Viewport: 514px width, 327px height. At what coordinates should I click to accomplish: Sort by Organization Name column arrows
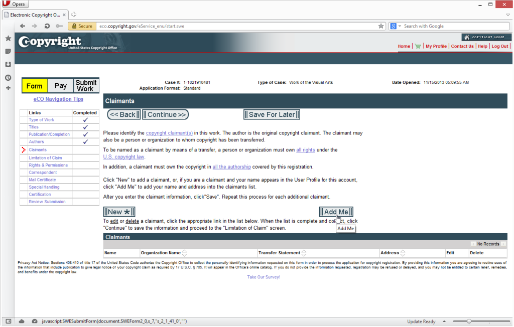[x=184, y=253]
